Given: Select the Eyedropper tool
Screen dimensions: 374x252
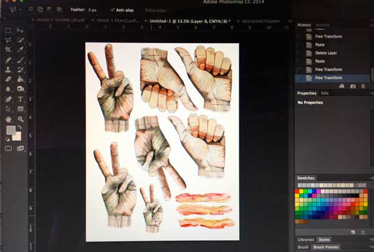Looking at the screenshot, I should [21, 50].
